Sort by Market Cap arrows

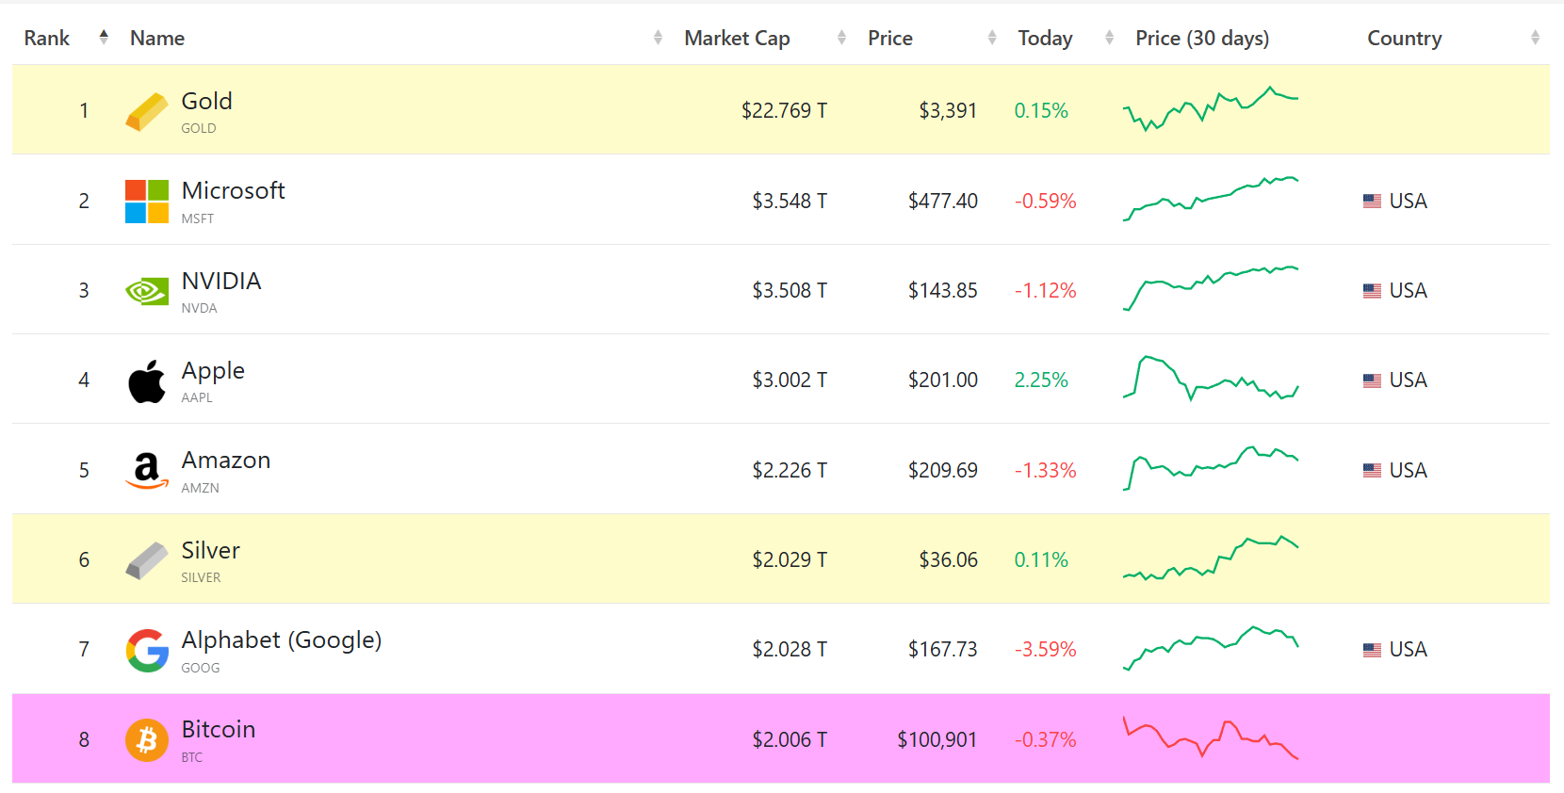pyautogui.click(x=841, y=38)
